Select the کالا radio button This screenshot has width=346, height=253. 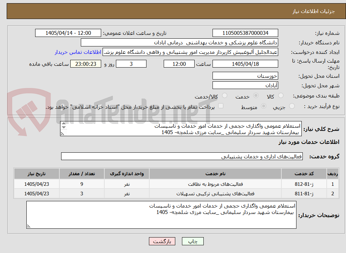281,95
